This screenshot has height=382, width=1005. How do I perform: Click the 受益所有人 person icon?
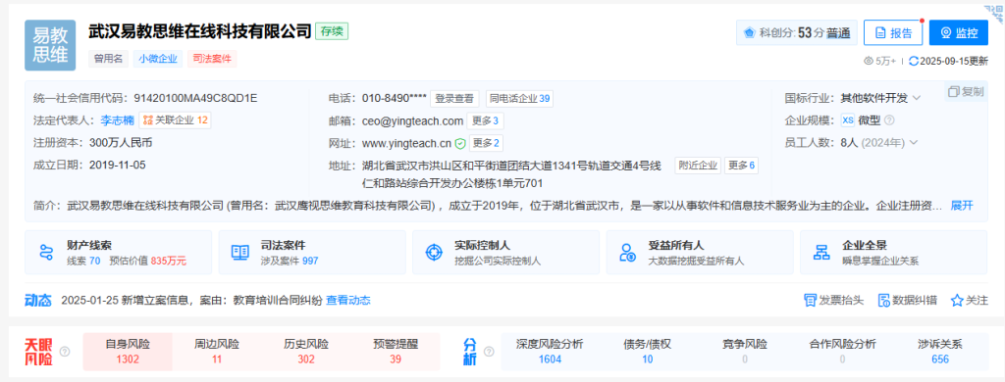627,252
